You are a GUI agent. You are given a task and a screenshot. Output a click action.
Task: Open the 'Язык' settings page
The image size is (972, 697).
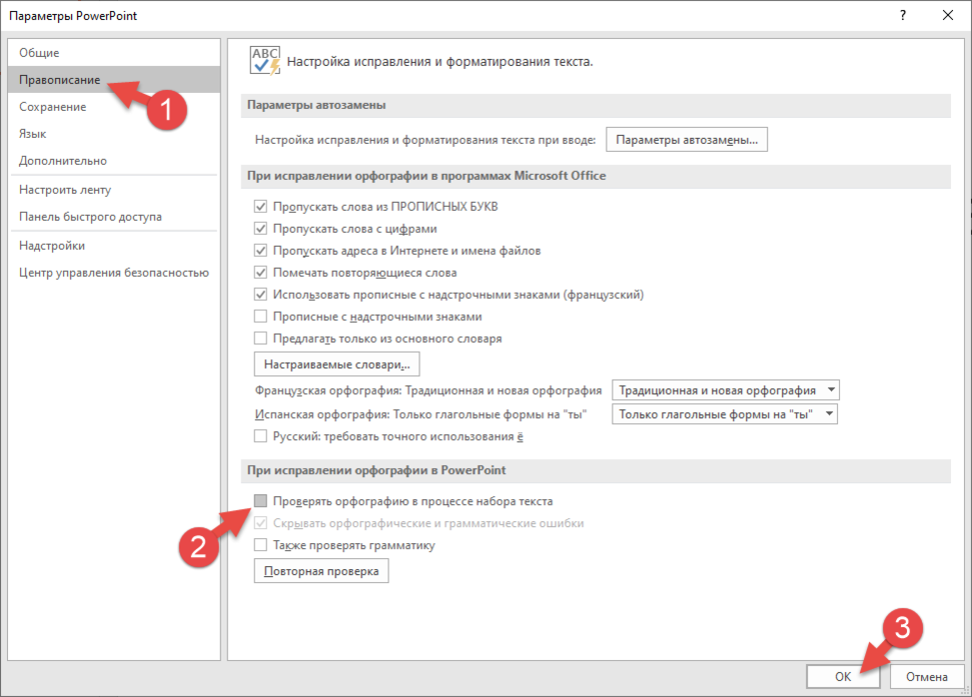pyautogui.click(x=114, y=134)
